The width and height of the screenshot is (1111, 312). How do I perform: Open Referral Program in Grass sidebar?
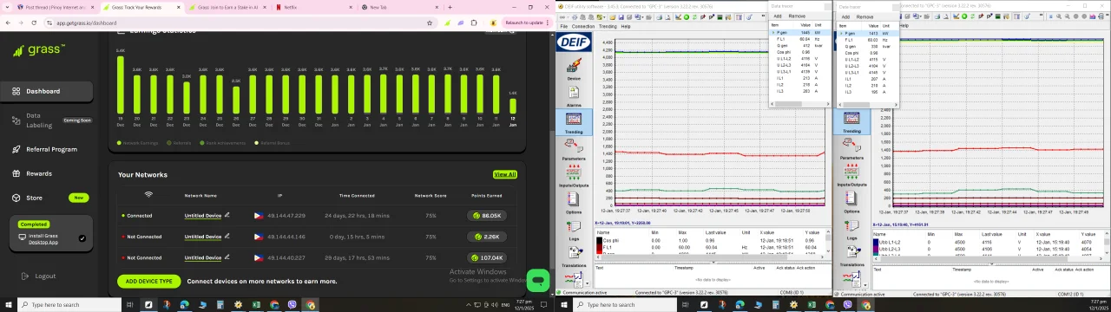(51, 149)
